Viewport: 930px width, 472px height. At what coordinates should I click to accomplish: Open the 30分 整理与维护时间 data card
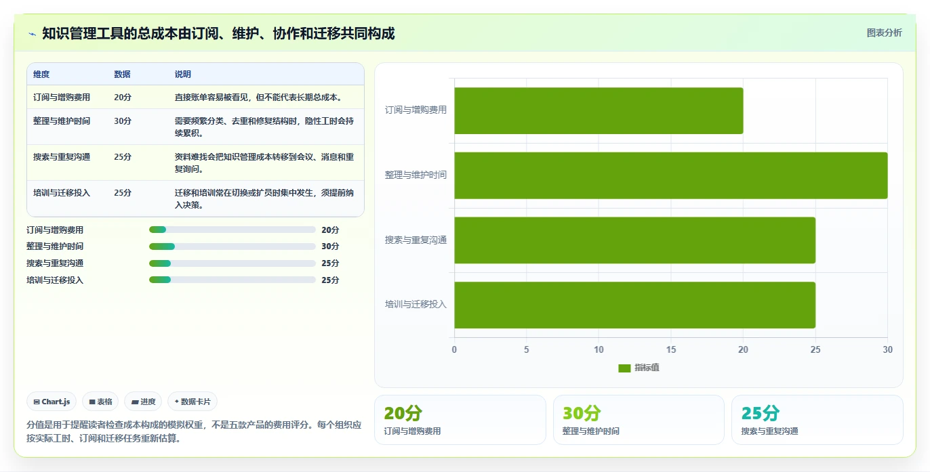click(639, 420)
